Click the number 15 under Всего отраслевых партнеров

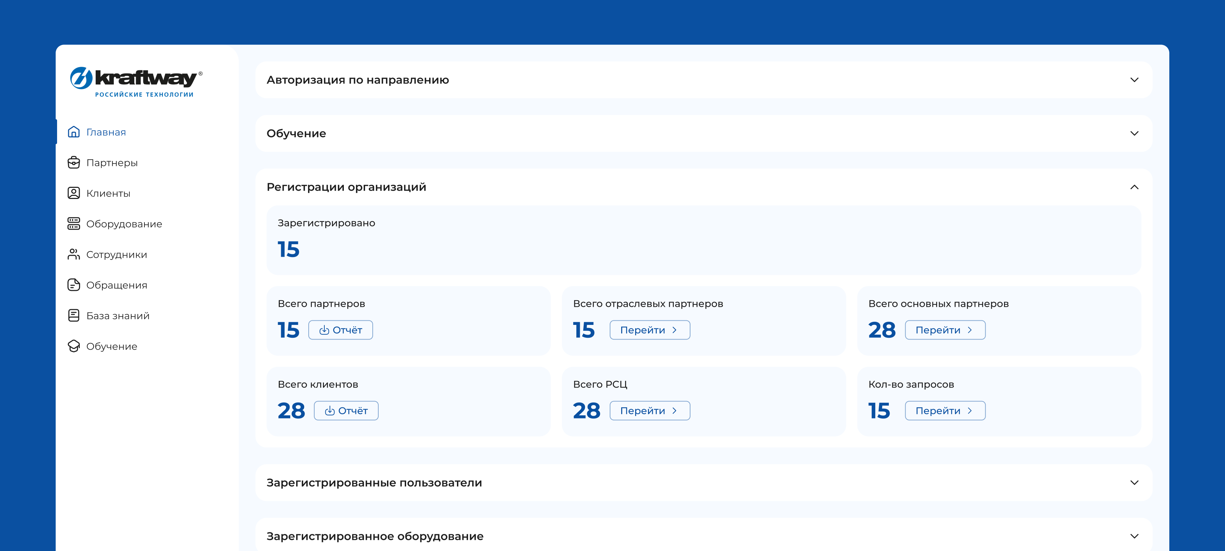point(584,330)
